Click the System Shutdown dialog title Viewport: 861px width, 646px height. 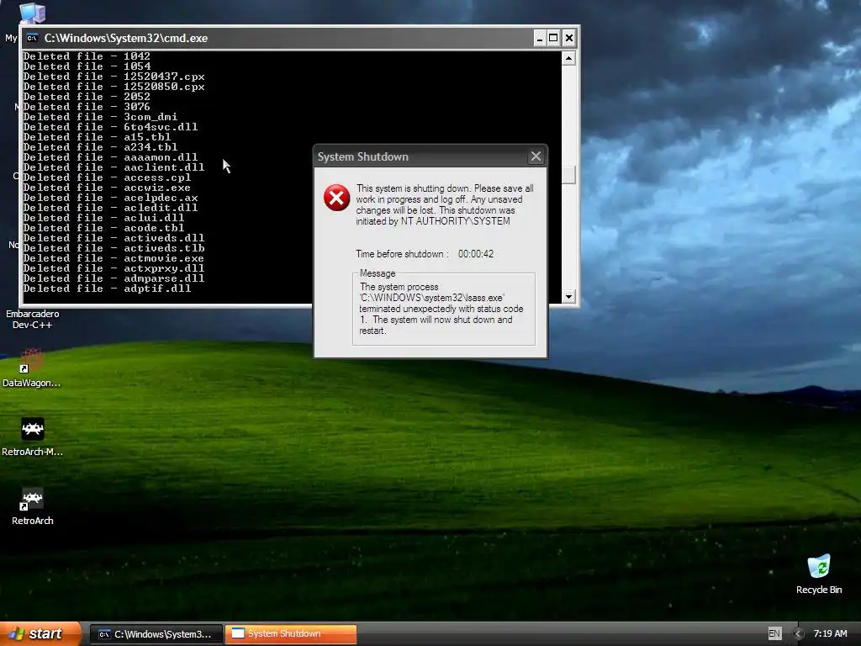[363, 156]
